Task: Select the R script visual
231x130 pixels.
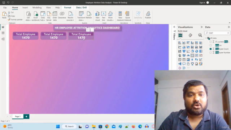Action: click(x=192, y=60)
